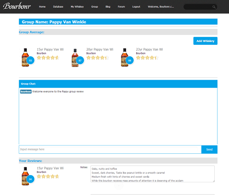Visit the Forum
Viewport: 229px width, 195px height.
pos(121,7)
